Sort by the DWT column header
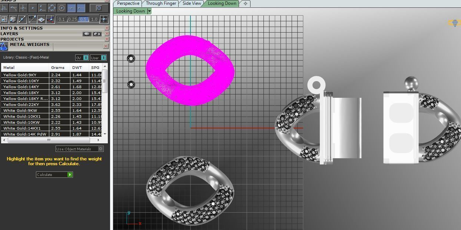Viewport: 461px width, 230px height. click(x=80, y=67)
